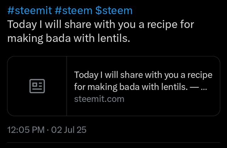The image size is (227, 148).
Task: Open the #steemit hashtag
Action: click(x=30, y=10)
